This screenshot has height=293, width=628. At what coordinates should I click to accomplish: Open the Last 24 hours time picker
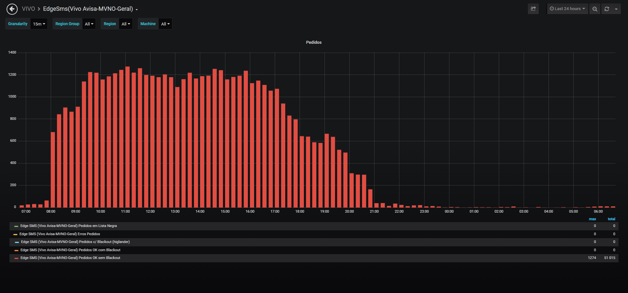(x=567, y=9)
